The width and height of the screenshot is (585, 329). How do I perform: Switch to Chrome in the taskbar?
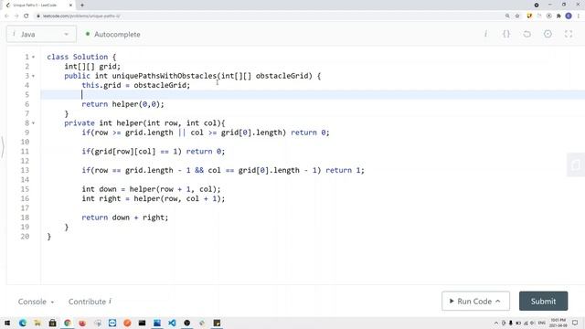(67, 323)
